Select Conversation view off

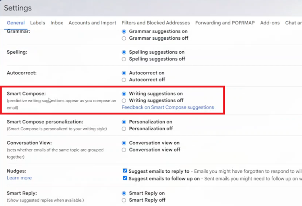pyautogui.click(x=124, y=150)
